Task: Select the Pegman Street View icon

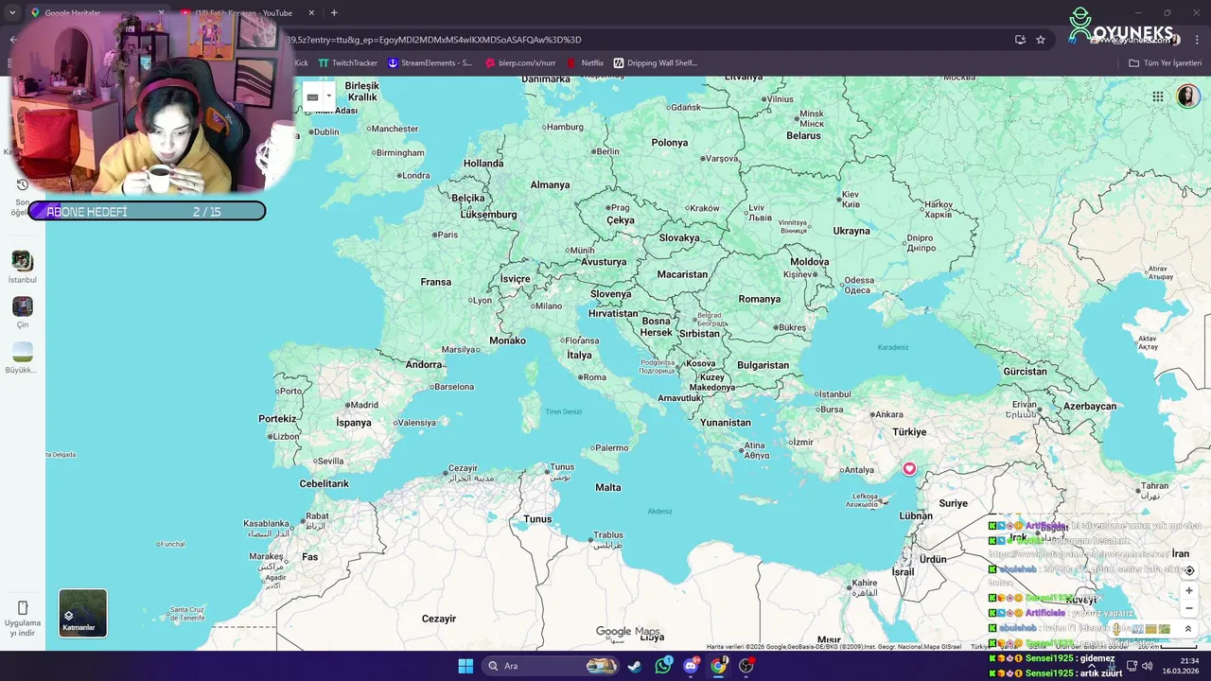Action: coord(1117,628)
